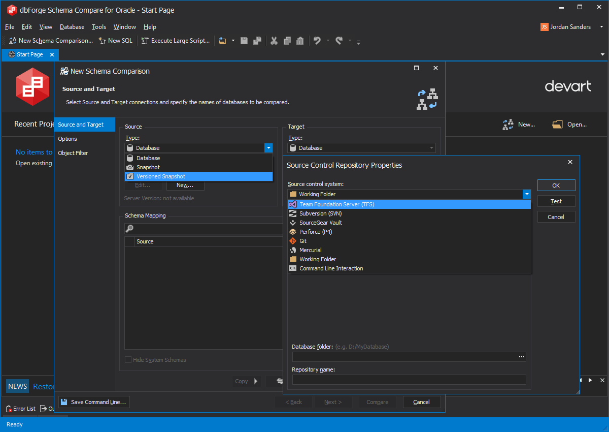Choose Versioned Snapshot source type

[160, 176]
